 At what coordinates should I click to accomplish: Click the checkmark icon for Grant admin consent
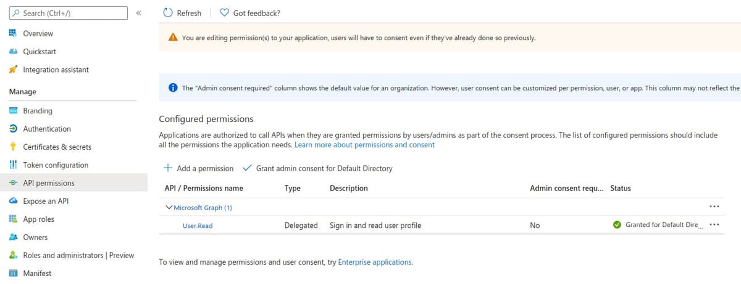tap(248, 168)
